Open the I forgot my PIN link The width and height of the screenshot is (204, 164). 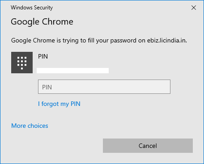point(59,104)
